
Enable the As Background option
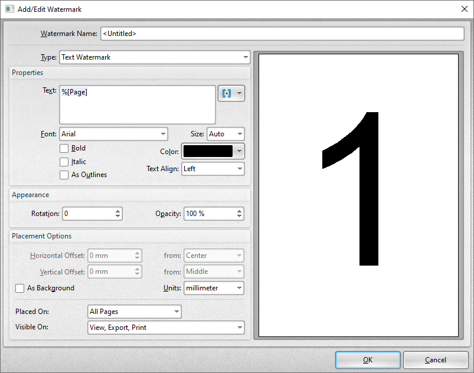pos(19,288)
